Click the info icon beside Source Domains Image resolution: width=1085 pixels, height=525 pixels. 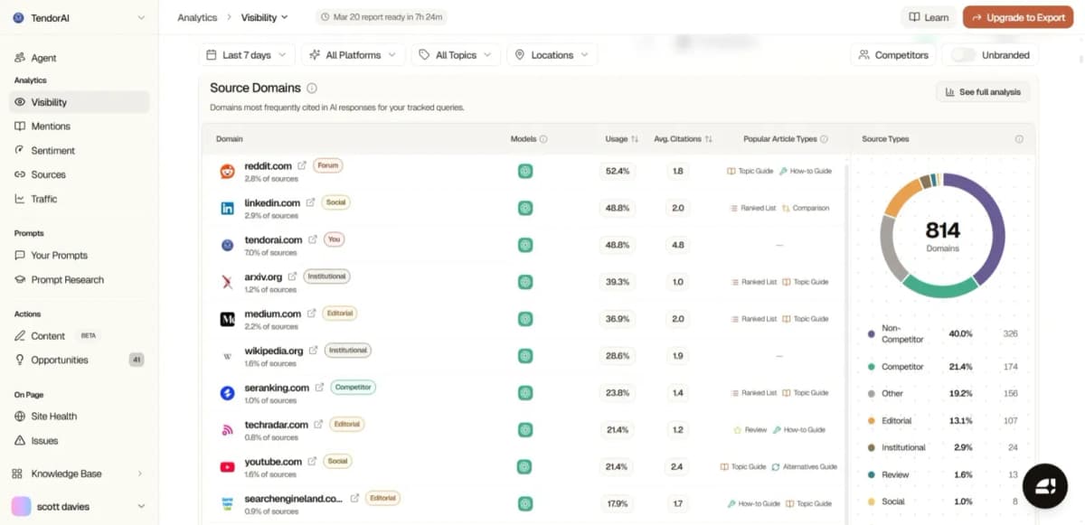[x=312, y=89]
